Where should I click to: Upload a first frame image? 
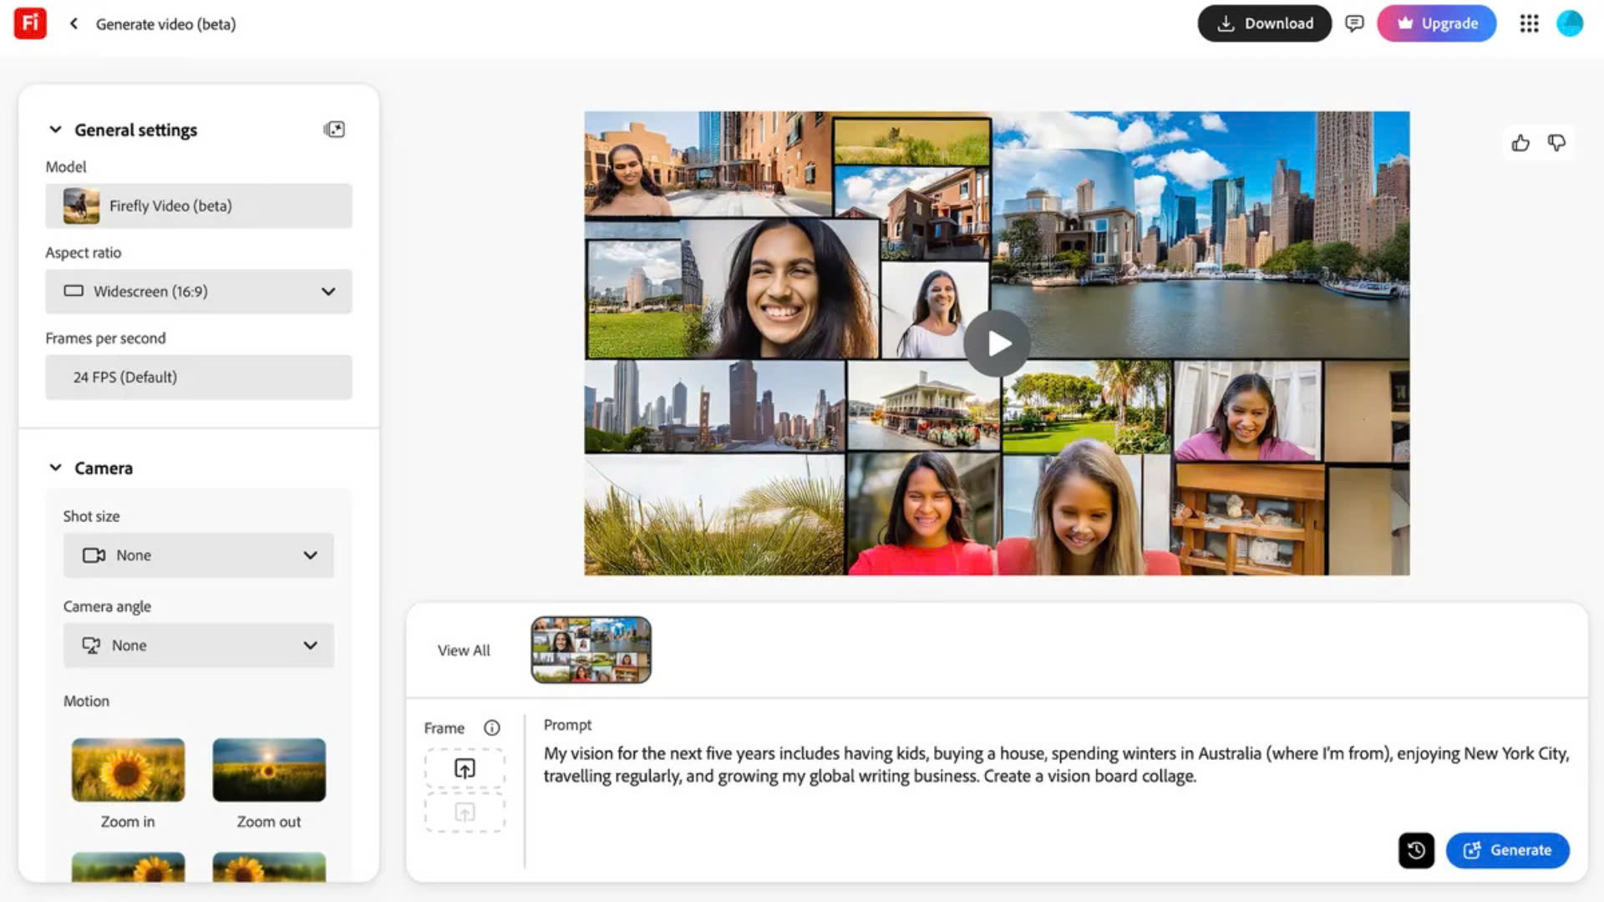click(464, 768)
